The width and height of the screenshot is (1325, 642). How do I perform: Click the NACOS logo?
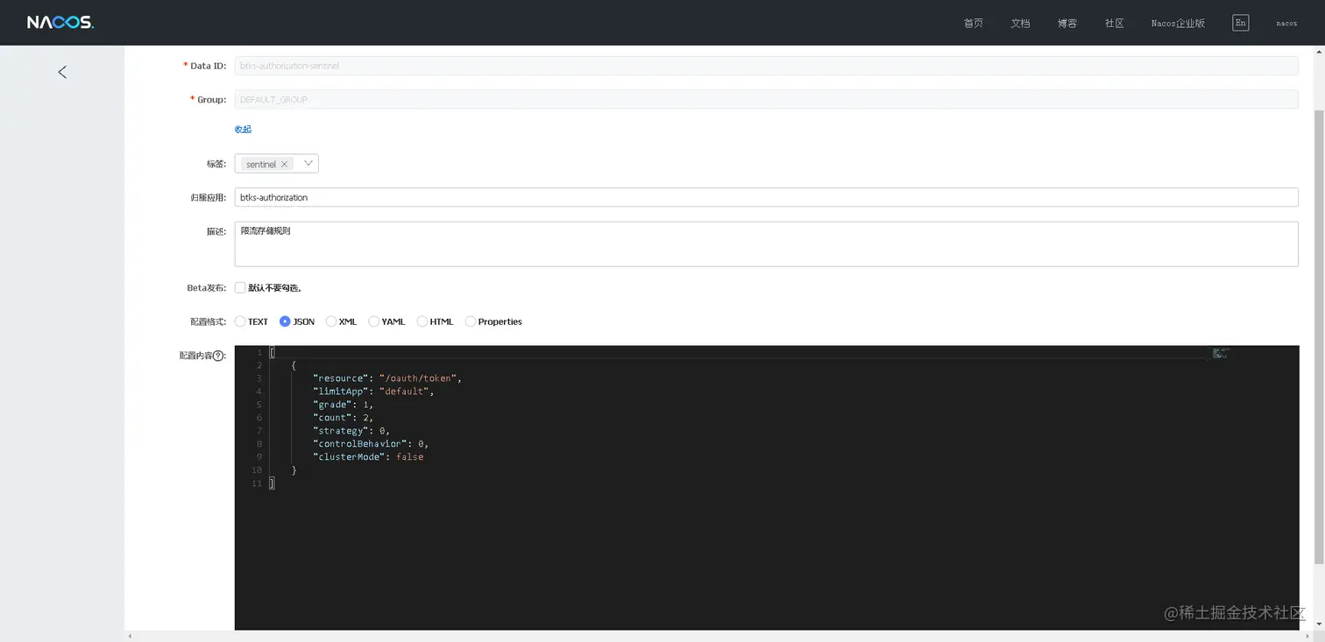[60, 23]
